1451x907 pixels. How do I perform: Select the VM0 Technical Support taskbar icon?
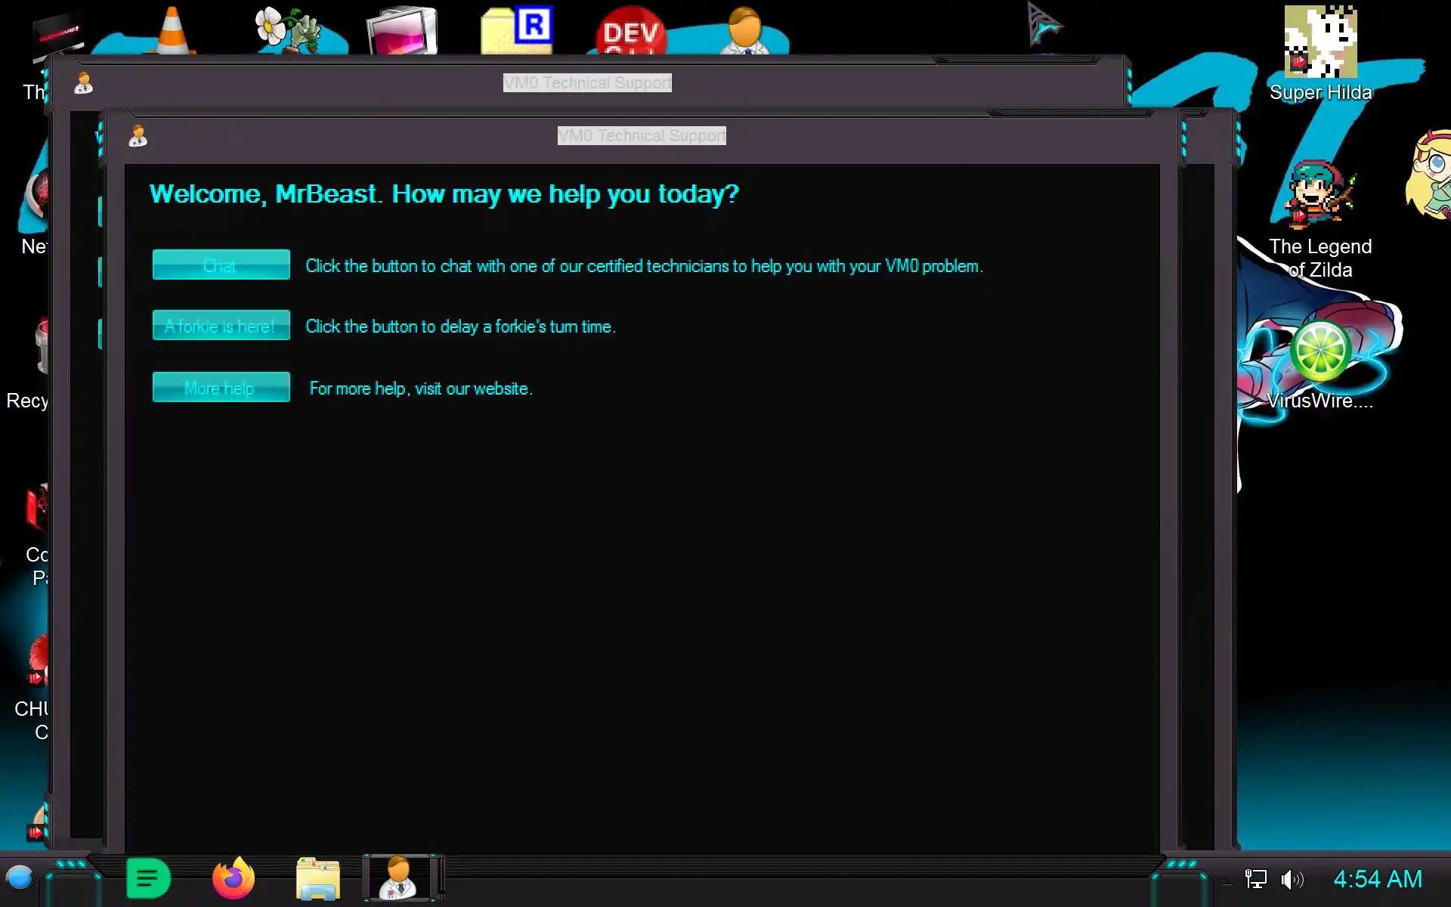coord(399,878)
